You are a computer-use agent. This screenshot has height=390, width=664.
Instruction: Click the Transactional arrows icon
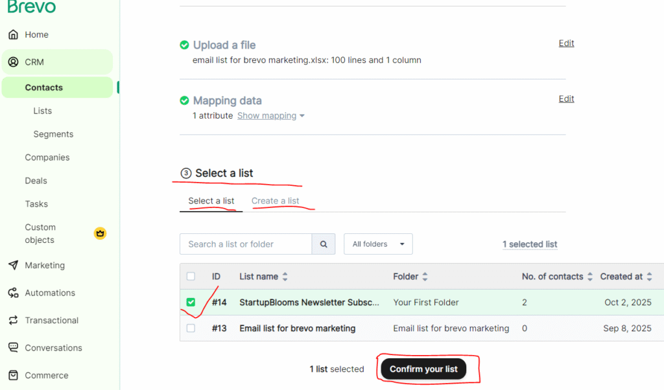(13, 321)
